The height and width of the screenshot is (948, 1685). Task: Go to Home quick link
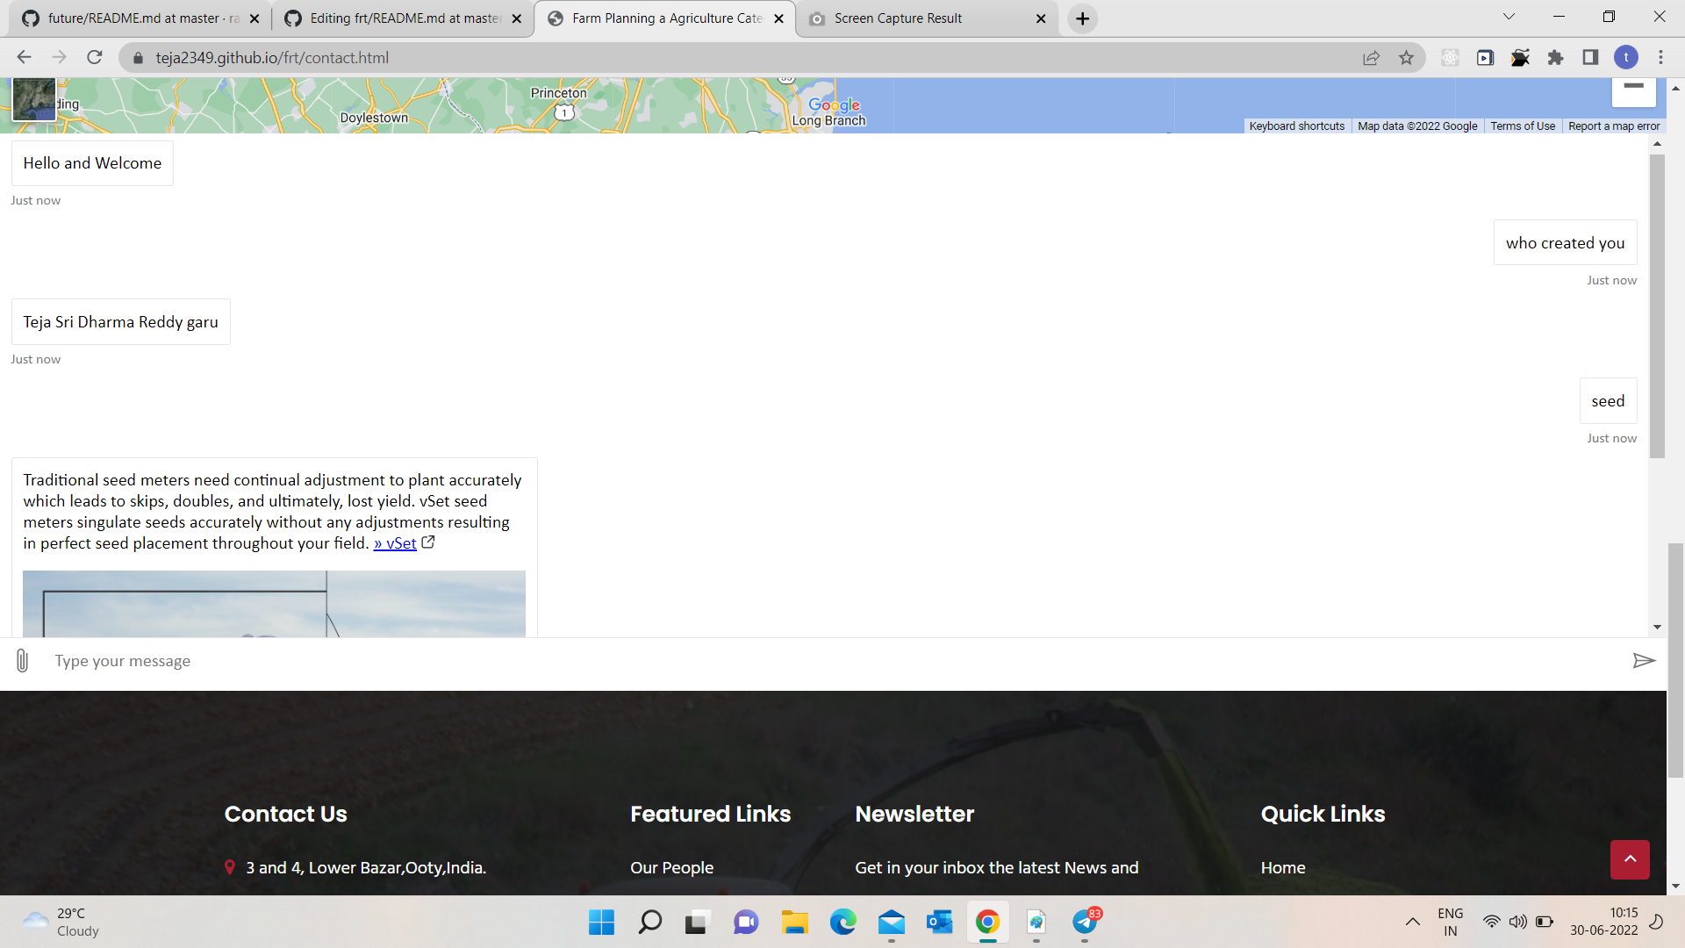[1283, 867]
